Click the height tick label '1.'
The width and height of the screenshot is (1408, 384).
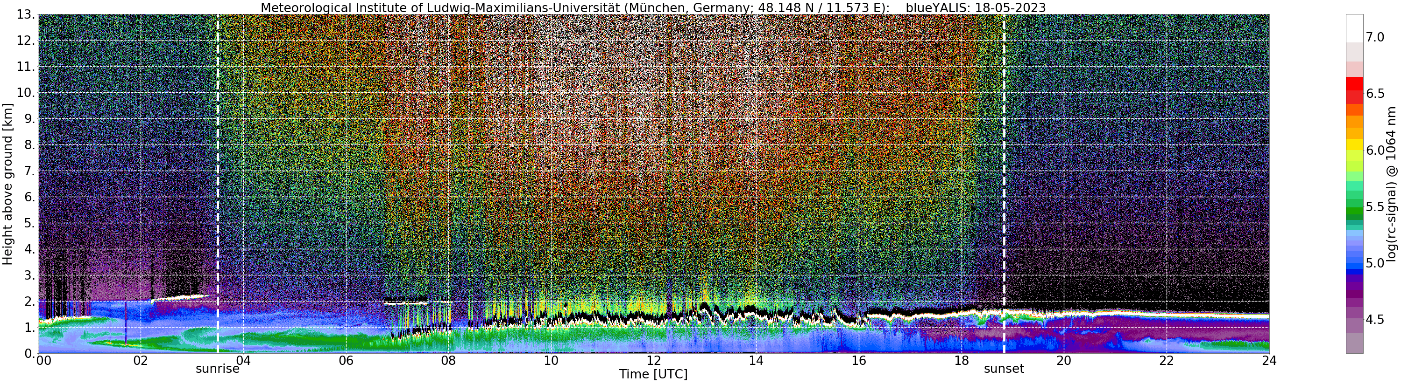pos(30,327)
